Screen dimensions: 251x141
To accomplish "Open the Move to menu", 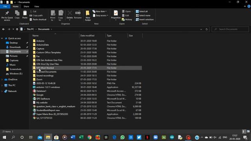I will (53, 16).
